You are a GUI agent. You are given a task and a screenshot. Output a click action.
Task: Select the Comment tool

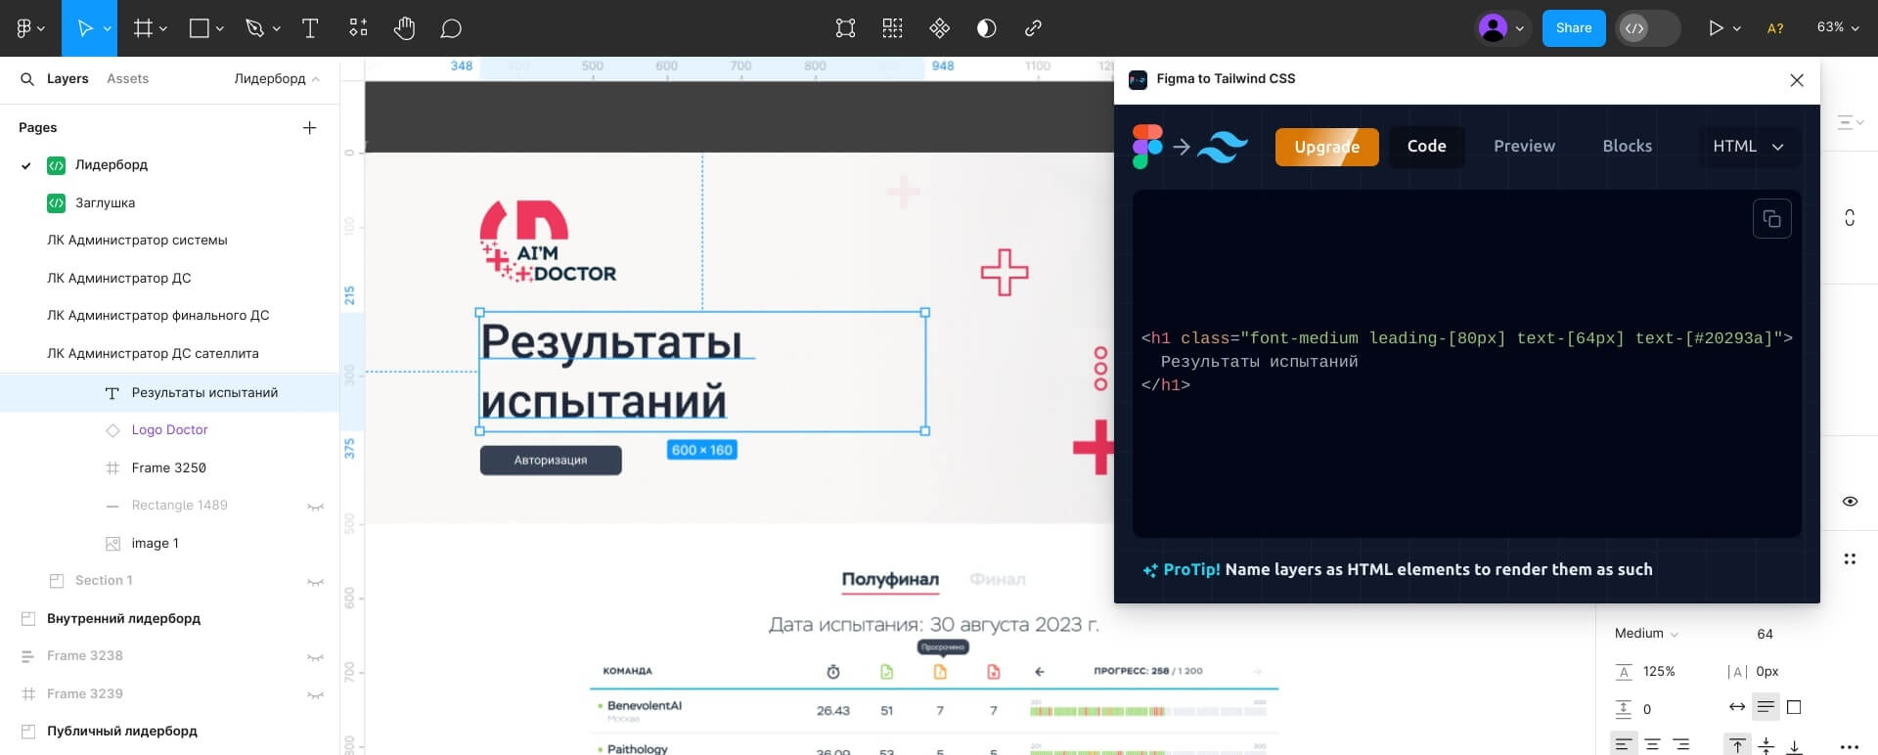tap(451, 28)
